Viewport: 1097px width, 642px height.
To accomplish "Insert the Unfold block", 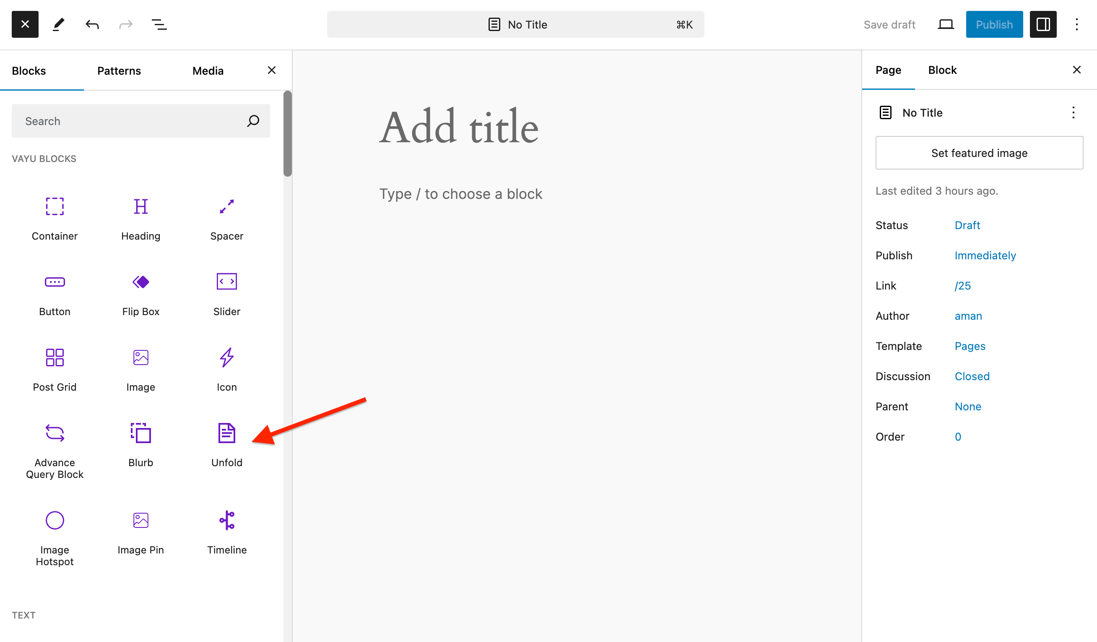I will tap(226, 444).
